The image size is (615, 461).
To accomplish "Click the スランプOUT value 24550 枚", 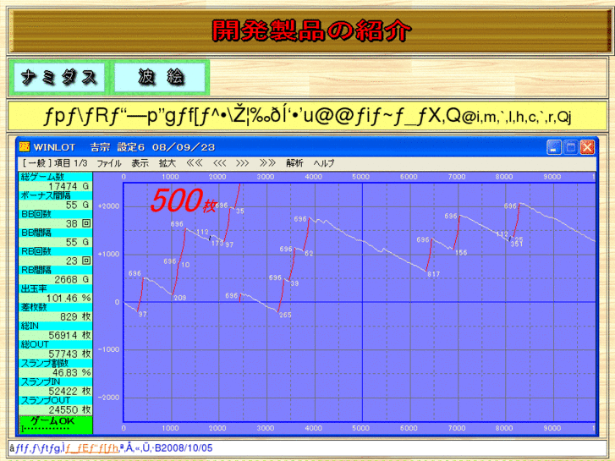I will tap(70, 409).
